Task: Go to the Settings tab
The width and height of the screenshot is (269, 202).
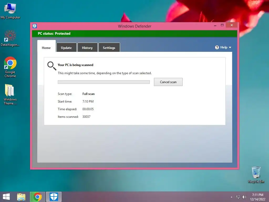Action: click(109, 47)
